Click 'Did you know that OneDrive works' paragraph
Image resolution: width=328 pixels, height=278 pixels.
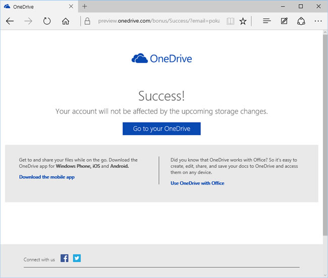pos(234,166)
